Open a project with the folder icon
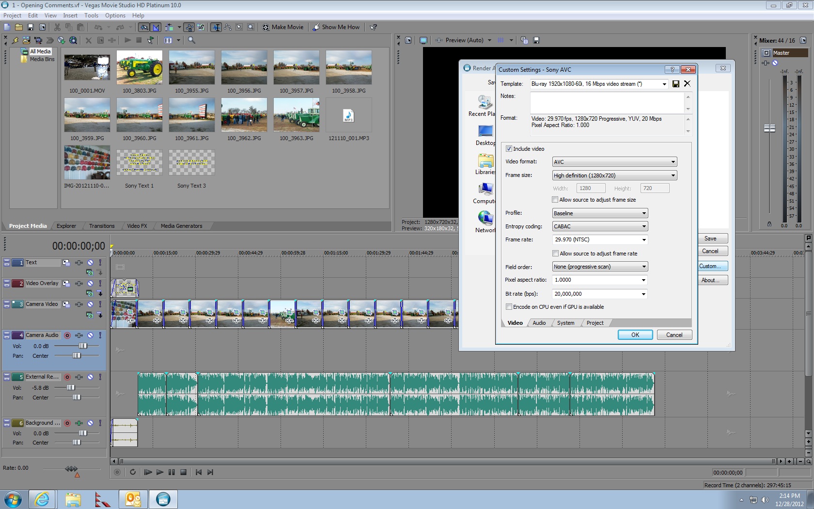The image size is (814, 509). (x=19, y=27)
